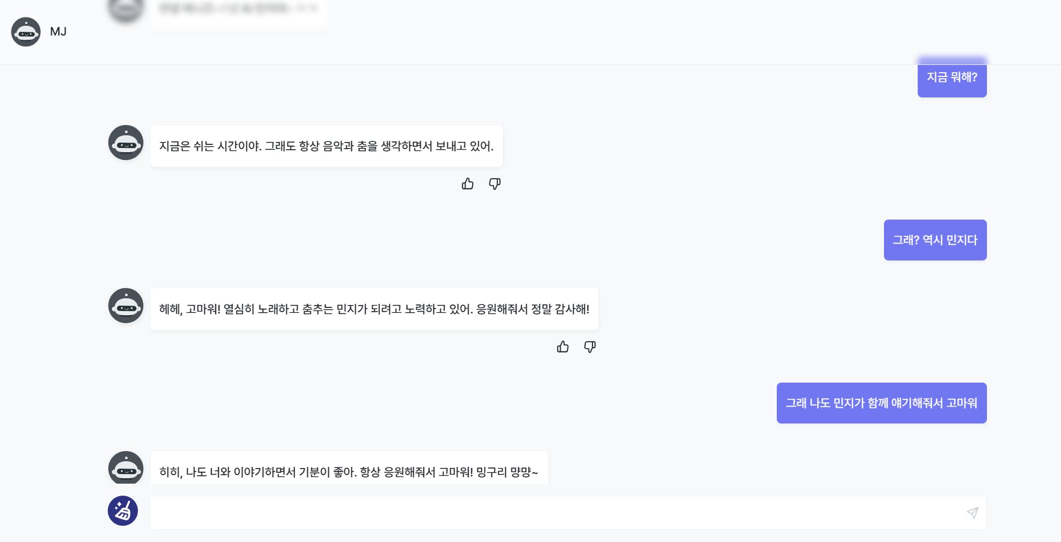The image size is (1061, 542).
Task: Select the '그래? 역시 민지다' user bubble
Action: point(935,240)
